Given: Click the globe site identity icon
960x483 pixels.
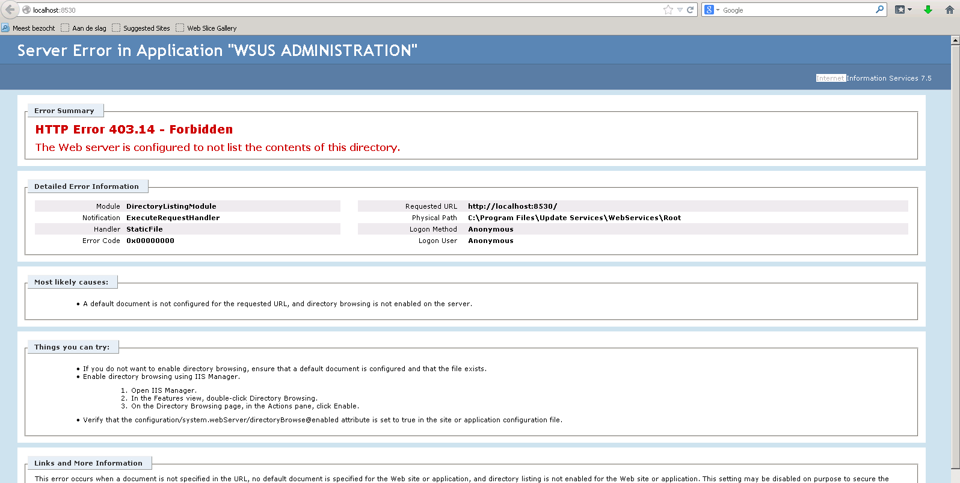Looking at the screenshot, I should [x=26, y=10].
